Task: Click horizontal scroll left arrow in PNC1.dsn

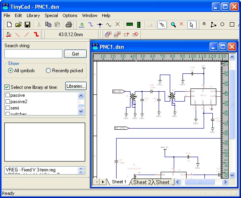Action: tap(178, 182)
